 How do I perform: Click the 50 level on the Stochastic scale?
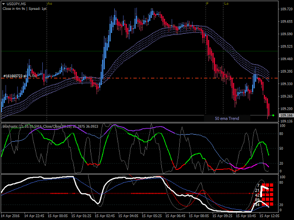pos(281,148)
